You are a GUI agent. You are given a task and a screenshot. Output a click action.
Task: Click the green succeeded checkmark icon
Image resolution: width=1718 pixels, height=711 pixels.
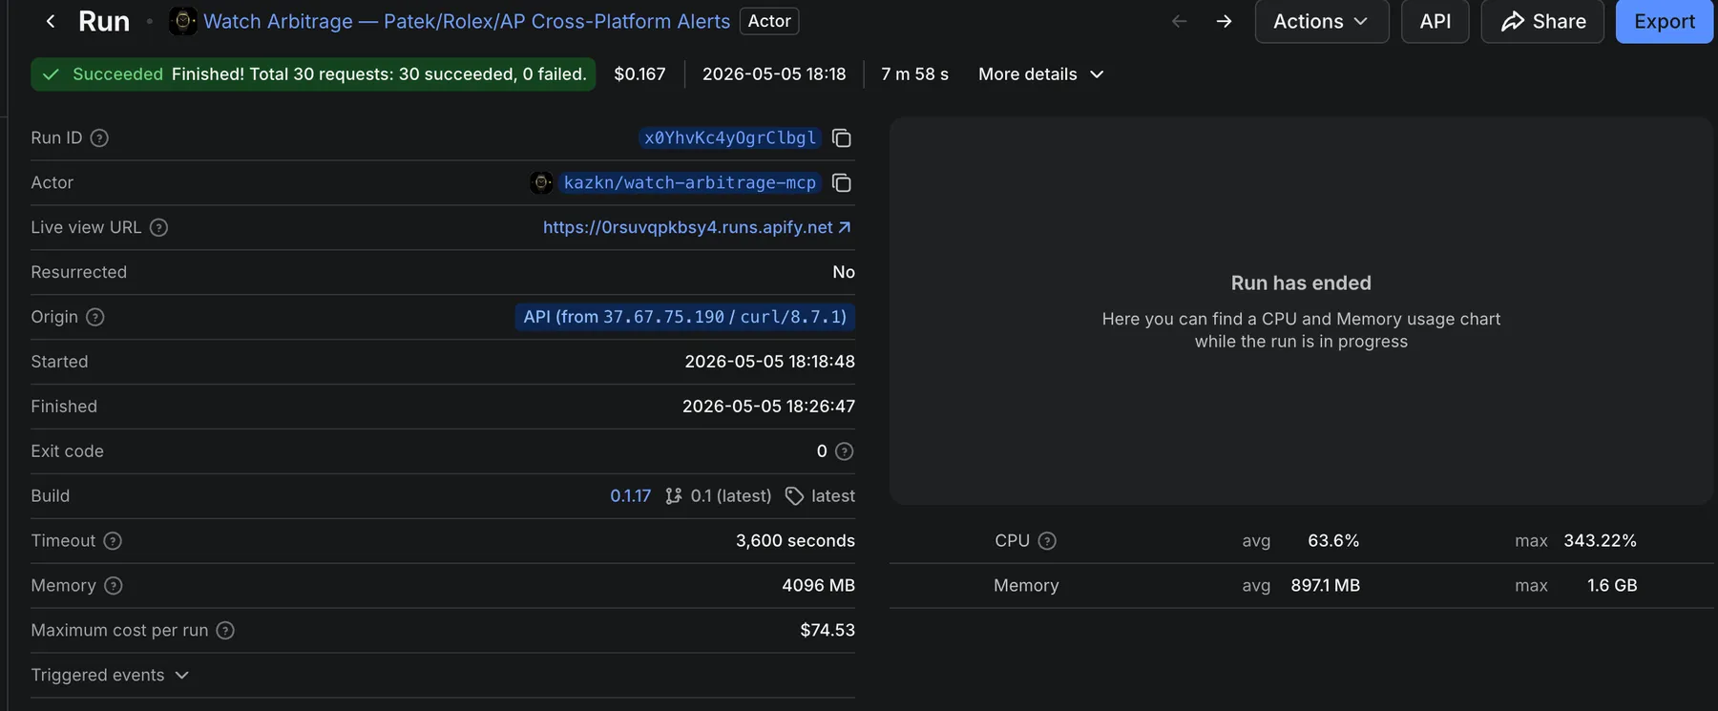[x=52, y=74]
